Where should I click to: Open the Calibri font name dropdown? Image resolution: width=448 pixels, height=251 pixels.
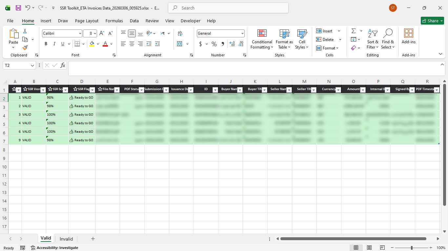point(80,33)
